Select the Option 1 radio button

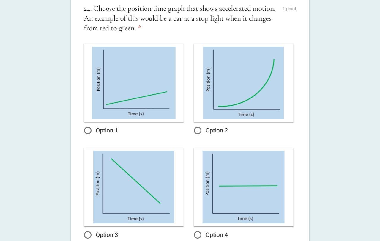tap(88, 131)
